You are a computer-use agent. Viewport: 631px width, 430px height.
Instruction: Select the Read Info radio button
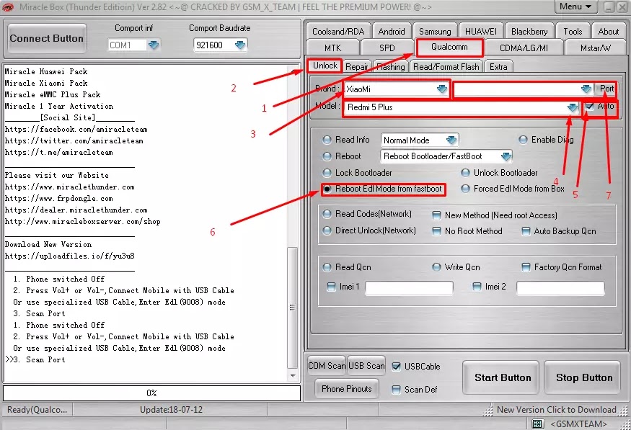(x=327, y=140)
